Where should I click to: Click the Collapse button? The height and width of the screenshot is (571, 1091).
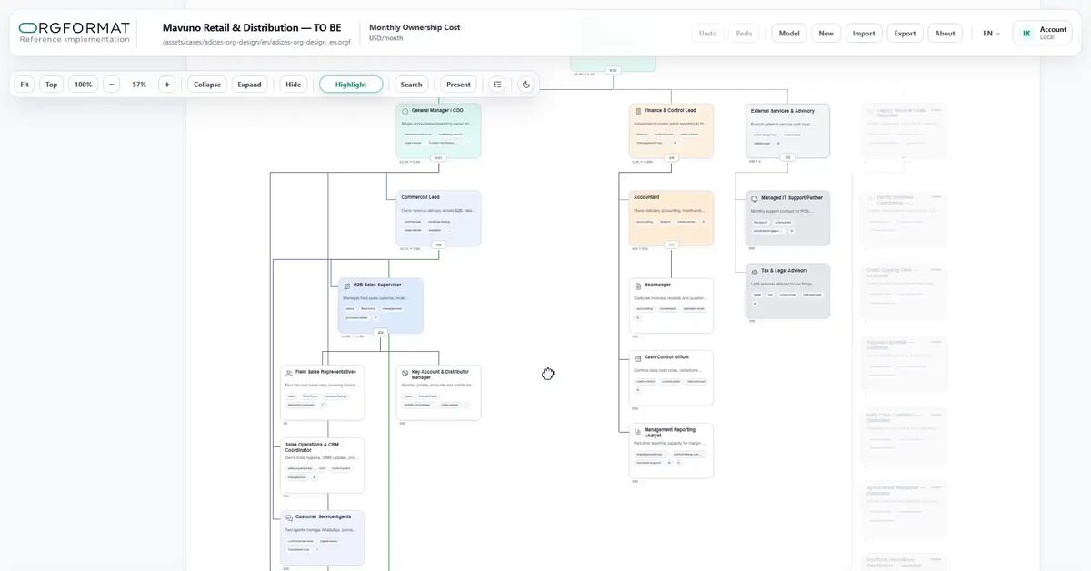pos(207,85)
